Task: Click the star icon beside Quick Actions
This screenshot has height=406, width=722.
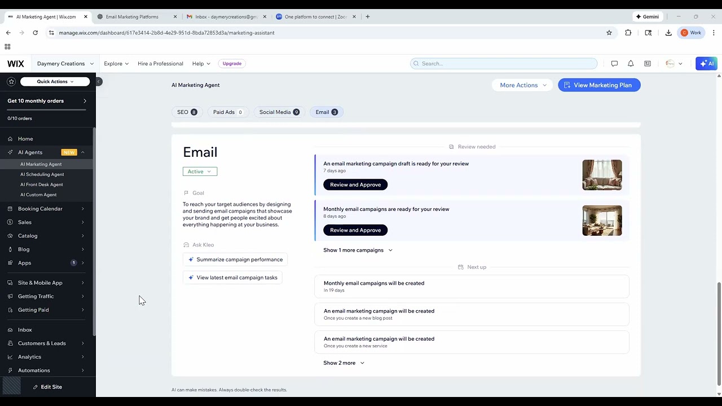Action: pyautogui.click(x=11, y=82)
